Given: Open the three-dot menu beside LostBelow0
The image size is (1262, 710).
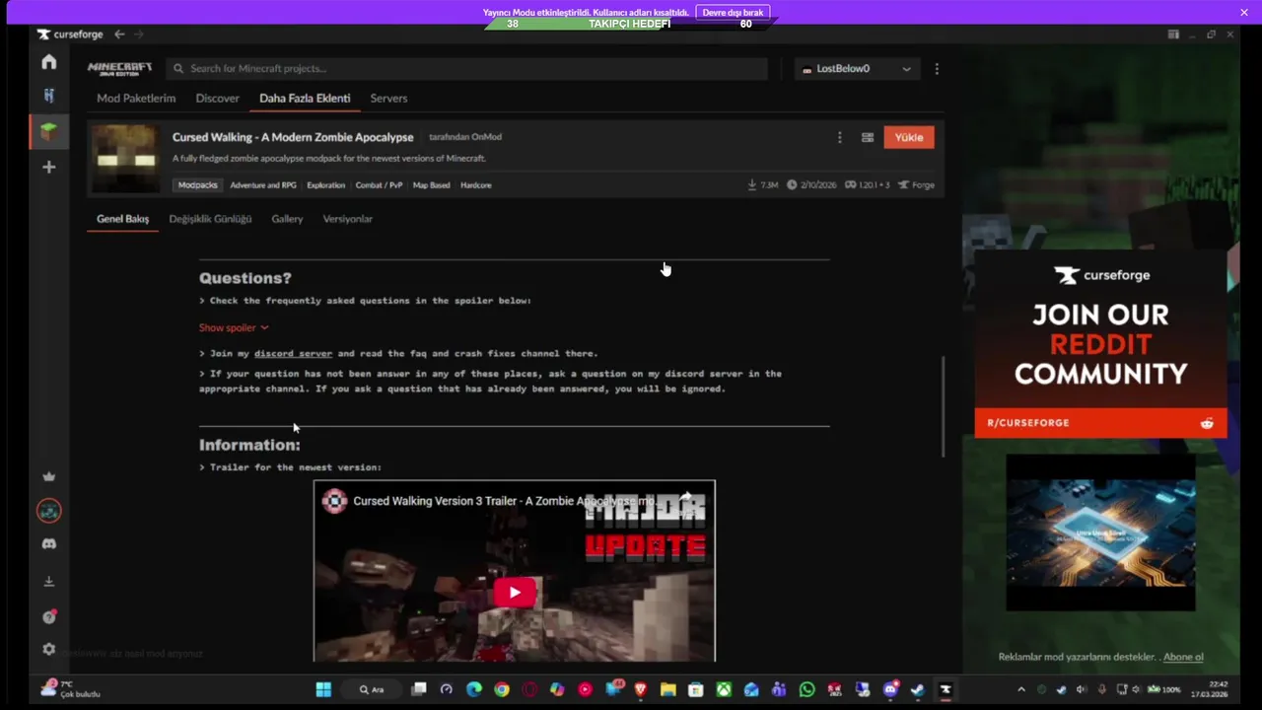Looking at the screenshot, I should pos(937,69).
